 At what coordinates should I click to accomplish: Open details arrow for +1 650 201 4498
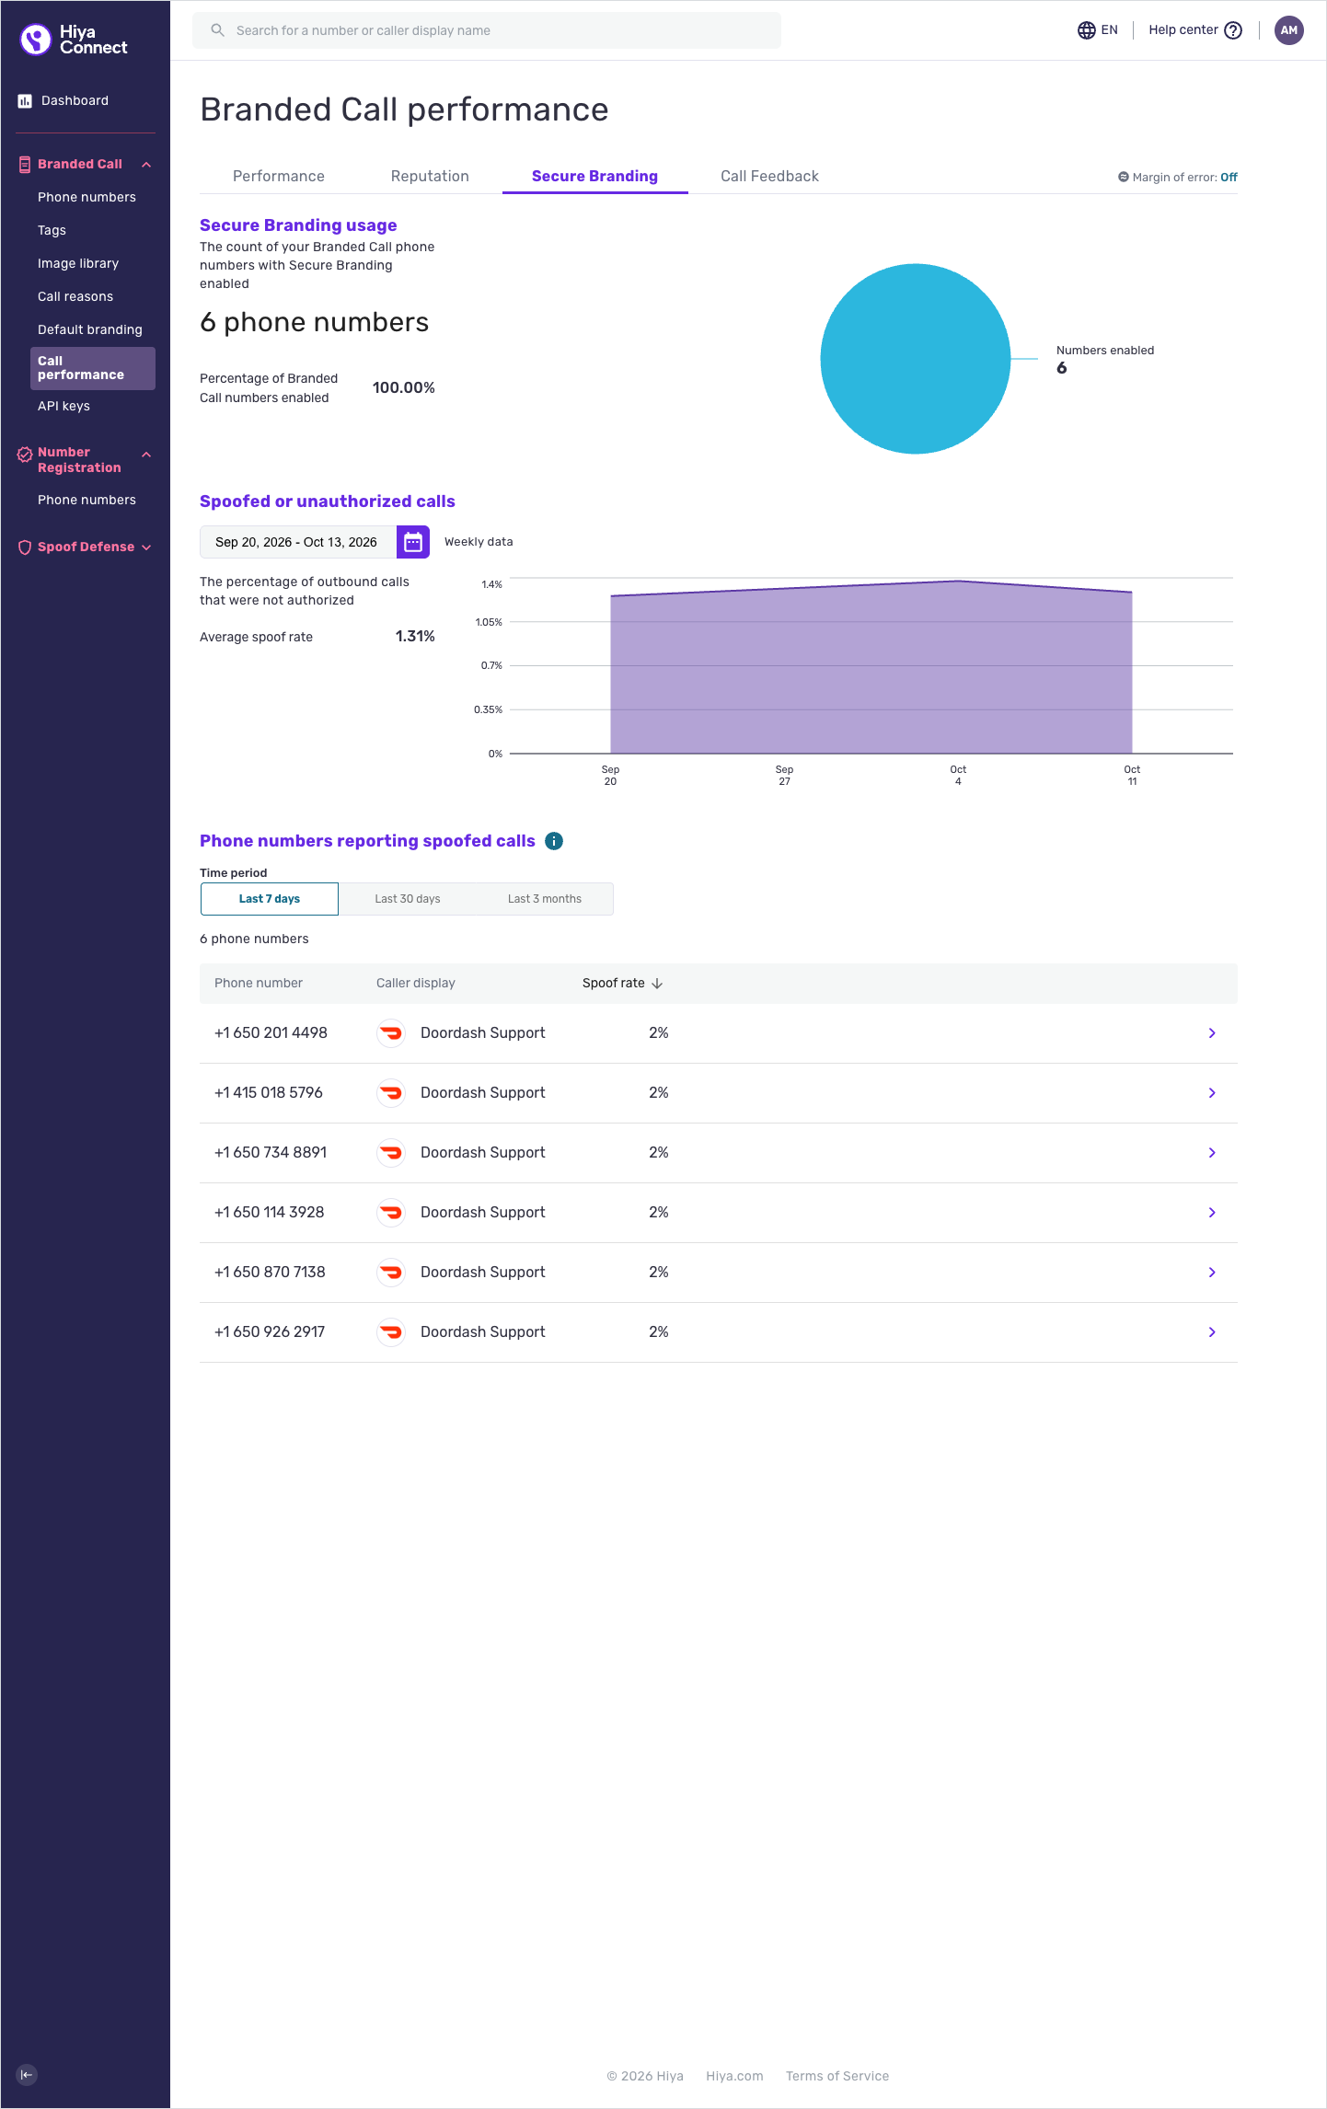pos(1212,1033)
